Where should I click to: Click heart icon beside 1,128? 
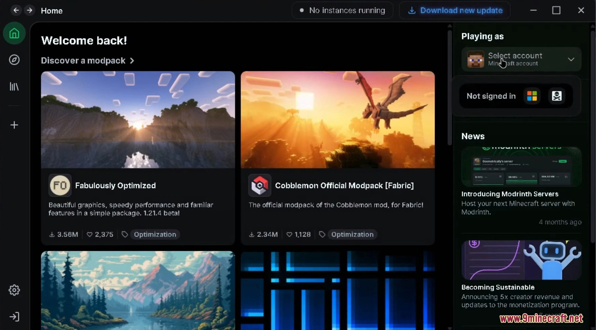coord(289,235)
